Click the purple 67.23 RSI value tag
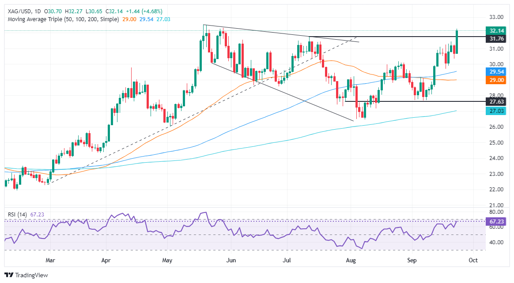This screenshot has height=283, width=514. (x=496, y=222)
